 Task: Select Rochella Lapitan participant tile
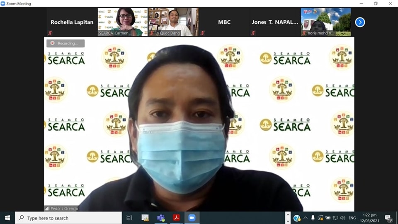pyautogui.click(x=72, y=22)
